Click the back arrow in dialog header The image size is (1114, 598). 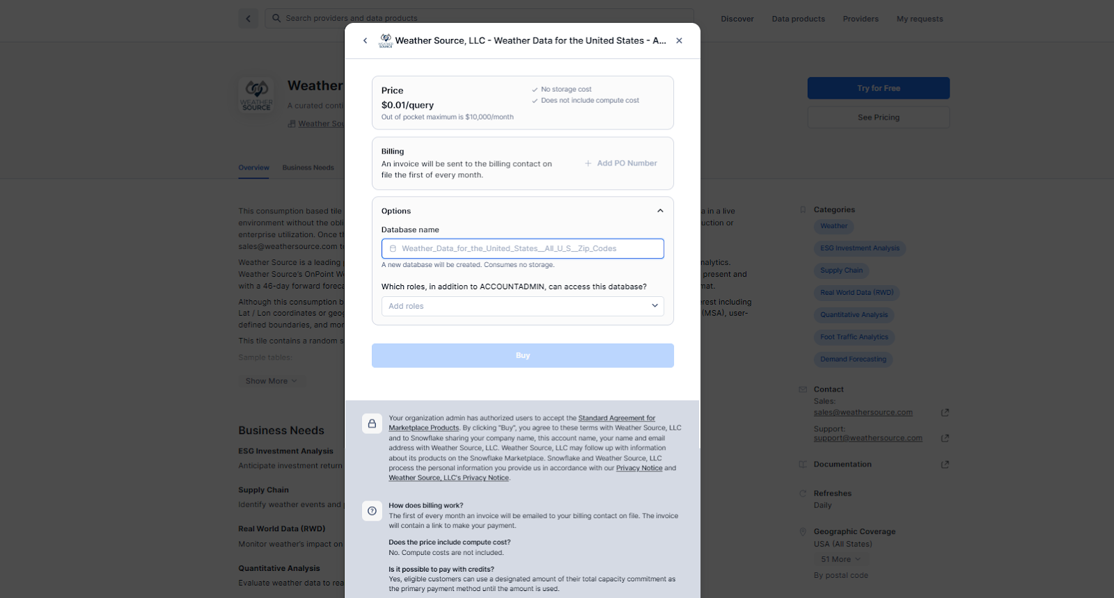[365, 41]
